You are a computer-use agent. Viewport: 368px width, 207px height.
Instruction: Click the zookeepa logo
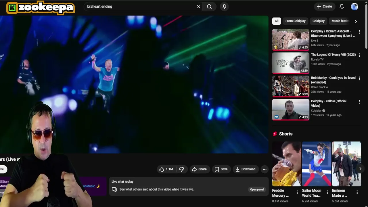click(x=41, y=8)
